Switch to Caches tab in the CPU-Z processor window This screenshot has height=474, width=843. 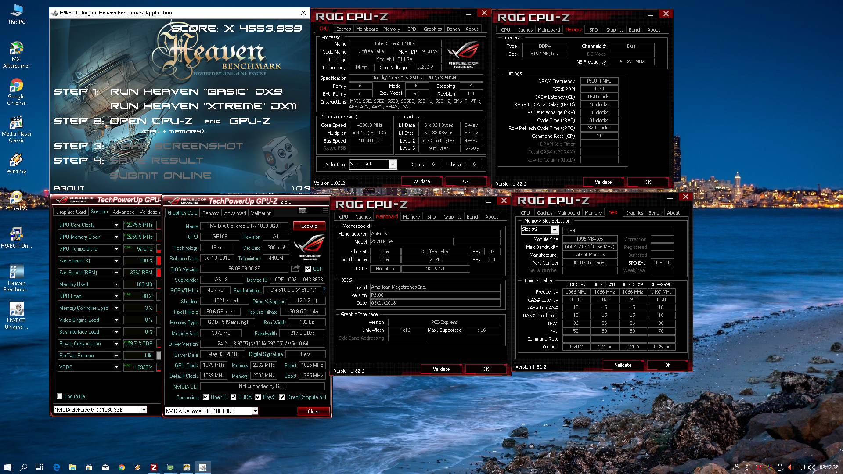click(343, 29)
